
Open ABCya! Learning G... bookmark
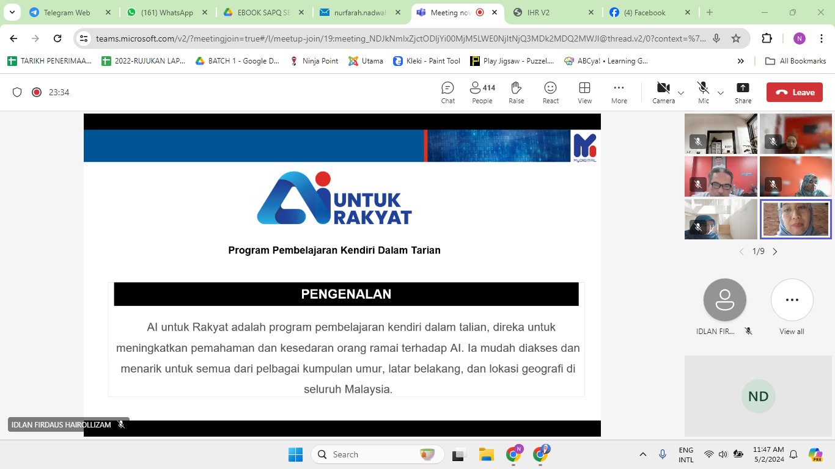coord(606,61)
